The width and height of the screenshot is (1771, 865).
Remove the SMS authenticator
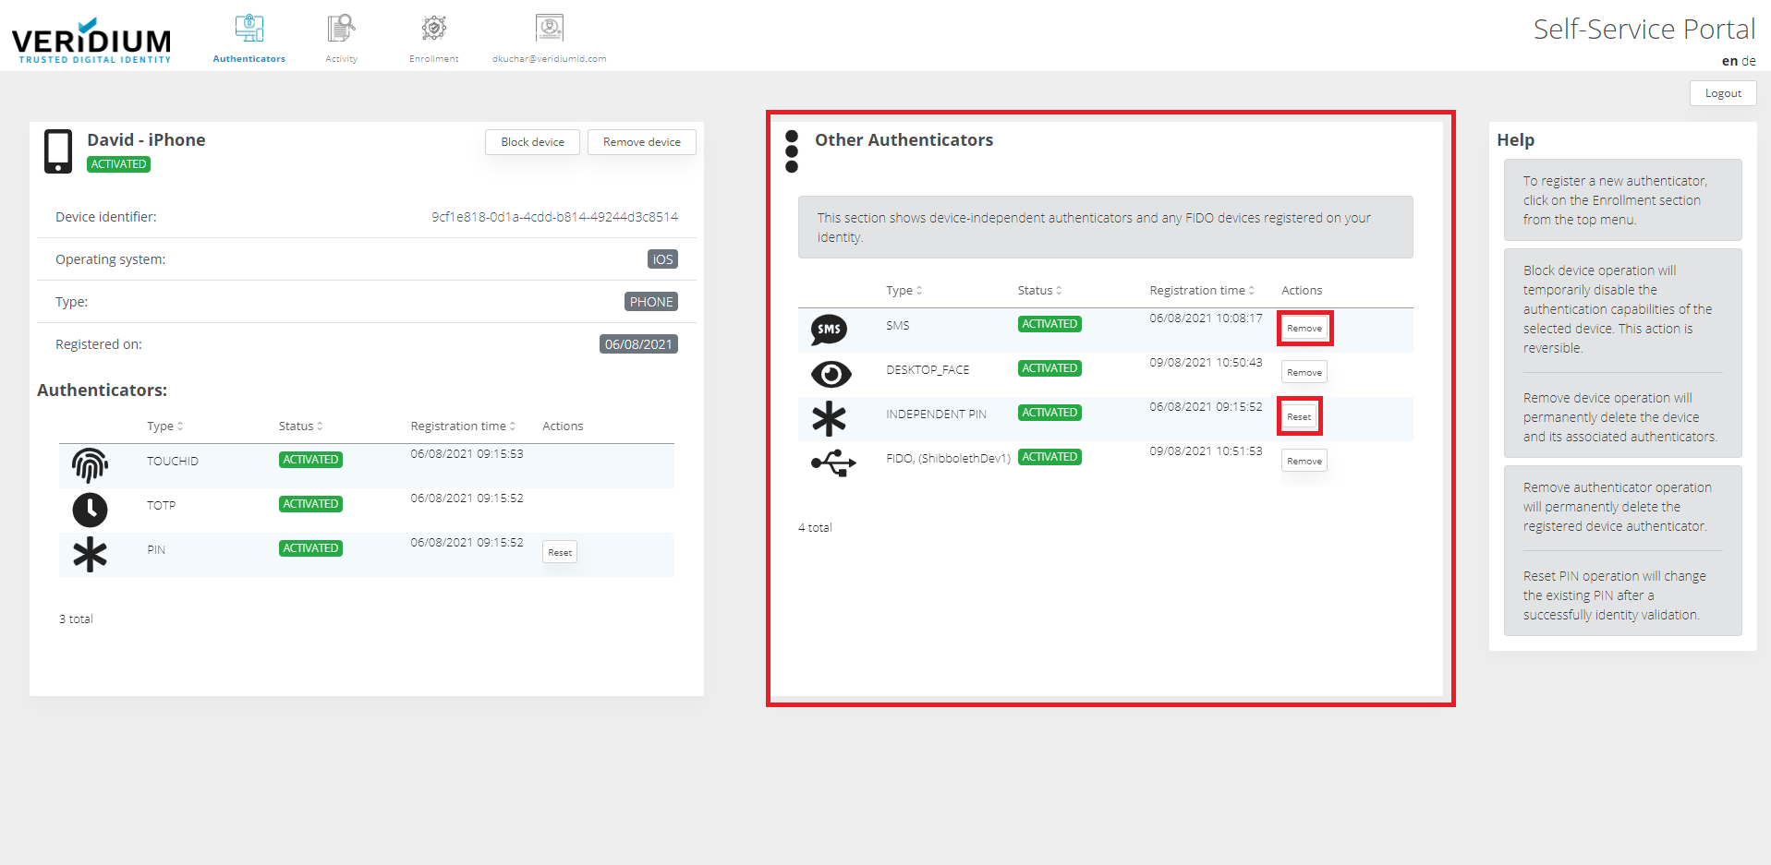click(1304, 329)
